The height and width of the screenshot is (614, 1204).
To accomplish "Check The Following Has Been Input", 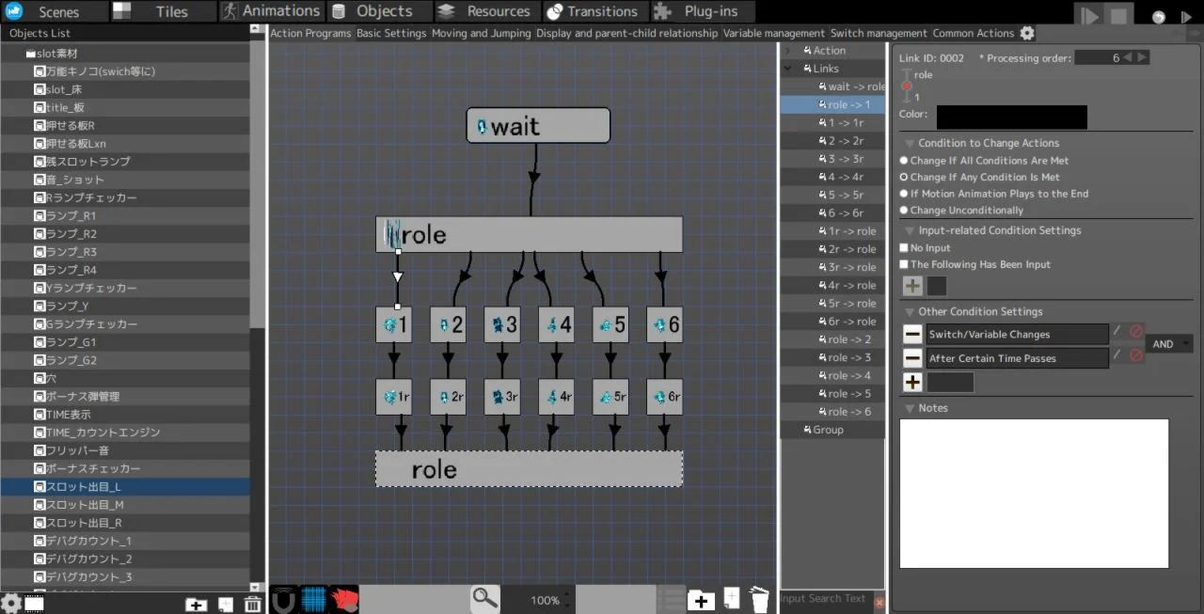I will point(905,265).
